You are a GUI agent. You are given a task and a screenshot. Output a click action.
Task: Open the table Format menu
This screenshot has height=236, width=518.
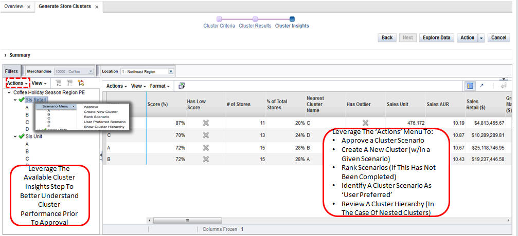click(x=160, y=86)
